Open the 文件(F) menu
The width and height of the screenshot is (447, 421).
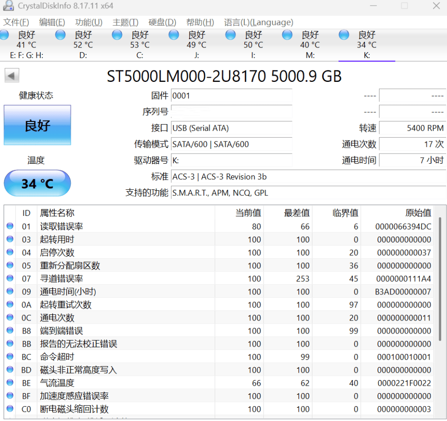(16, 22)
